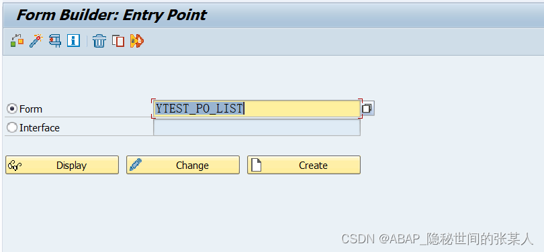Viewport: 544px width, 252px height.
Task: Open the blue Information icon
Action: click(x=74, y=41)
